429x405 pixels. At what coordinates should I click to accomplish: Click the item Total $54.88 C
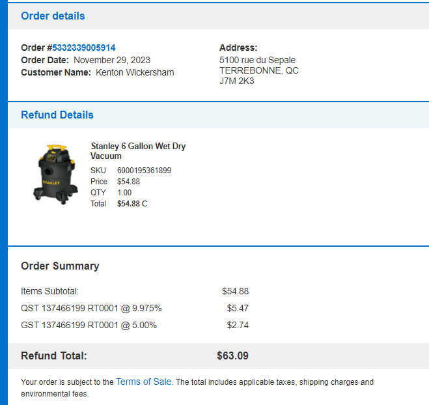tap(132, 204)
